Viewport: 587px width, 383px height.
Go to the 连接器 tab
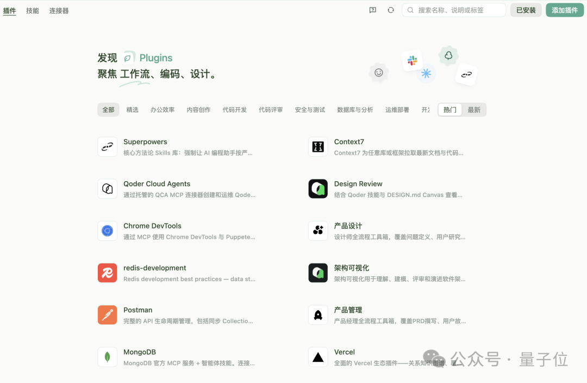pos(59,10)
